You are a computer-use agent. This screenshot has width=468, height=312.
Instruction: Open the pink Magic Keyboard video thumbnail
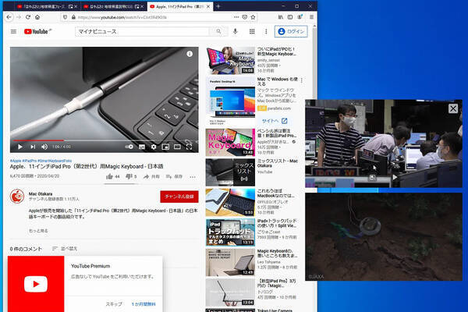click(x=230, y=142)
